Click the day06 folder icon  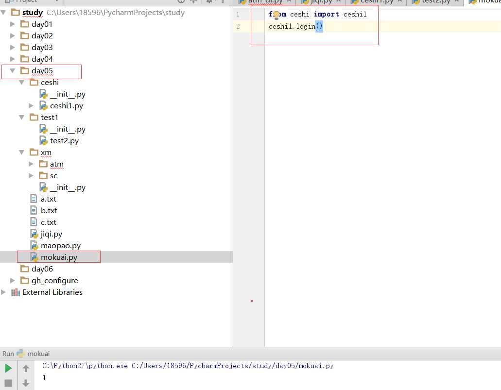25,269
